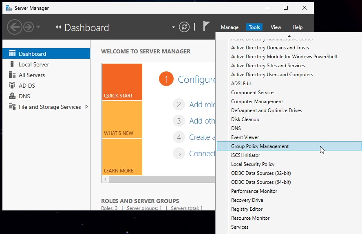Click the step 3 Add other servers link

202,121
